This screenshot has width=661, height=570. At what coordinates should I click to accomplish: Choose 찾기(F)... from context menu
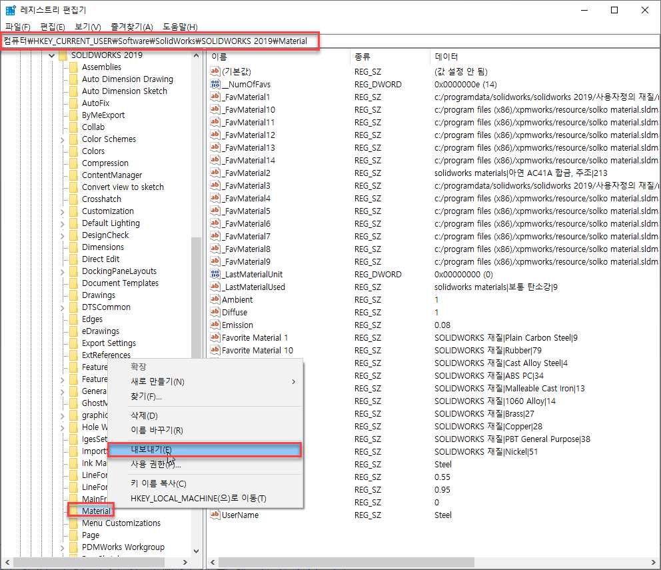[x=205, y=396]
